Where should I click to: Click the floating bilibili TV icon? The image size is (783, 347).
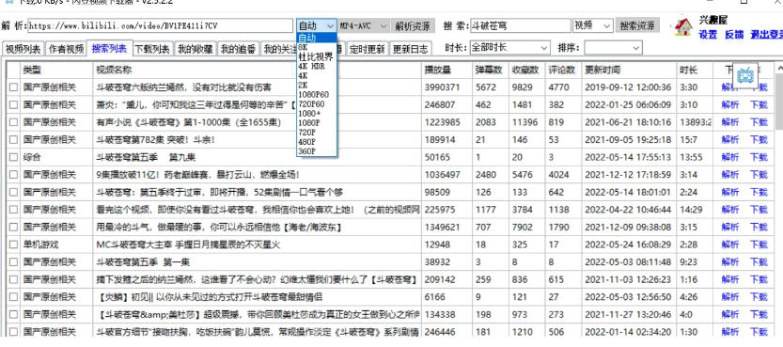point(746,76)
